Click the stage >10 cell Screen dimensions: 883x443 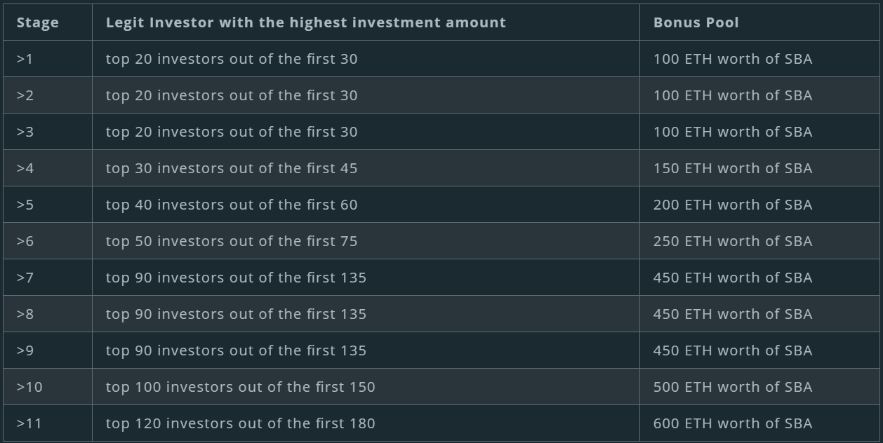(47, 387)
